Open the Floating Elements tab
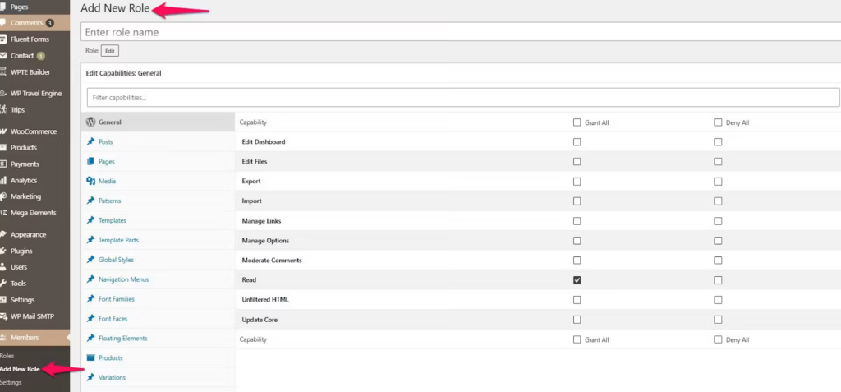 (x=159, y=339)
